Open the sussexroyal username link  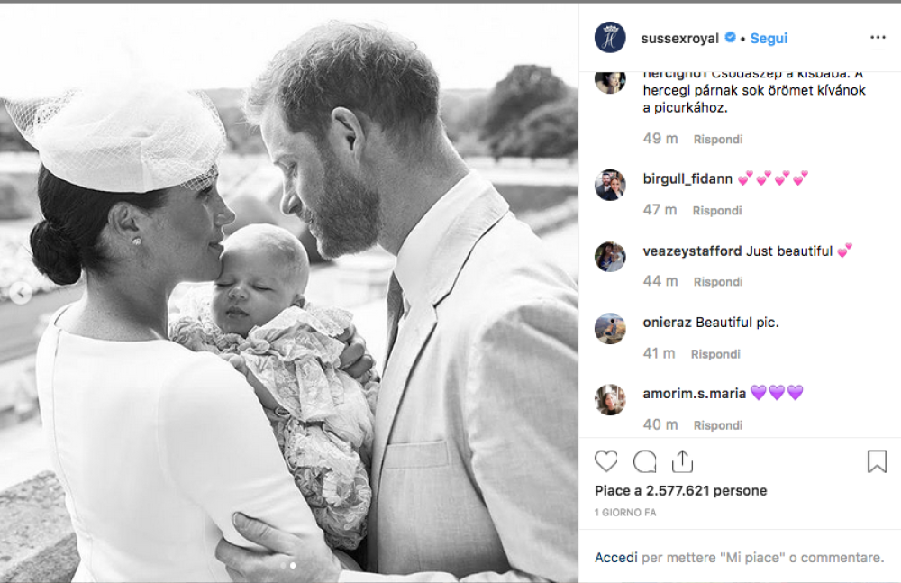(x=679, y=38)
